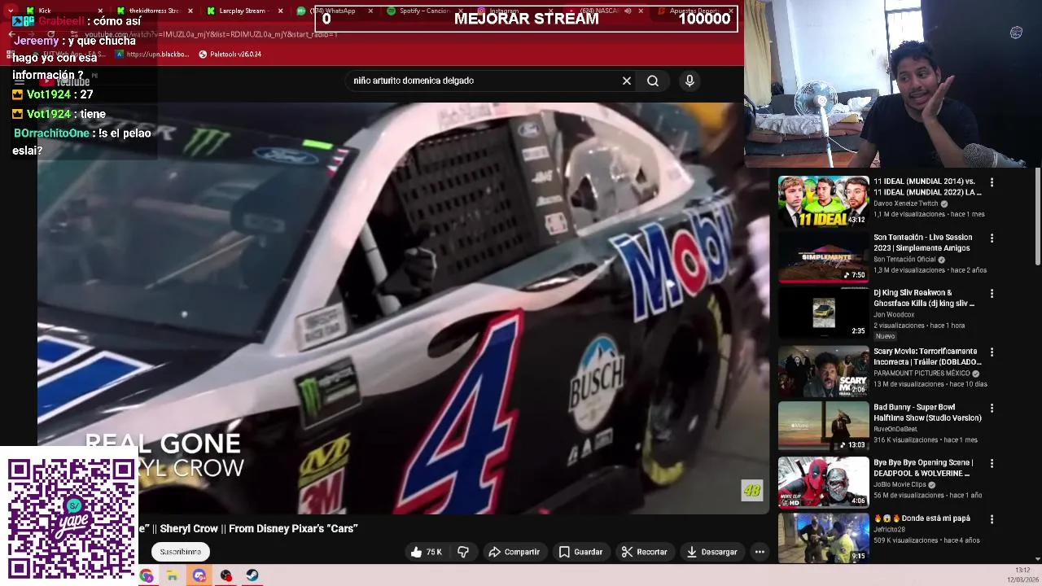
Task: Open the 'Son Tentación' video thumbnail
Action: click(x=823, y=256)
